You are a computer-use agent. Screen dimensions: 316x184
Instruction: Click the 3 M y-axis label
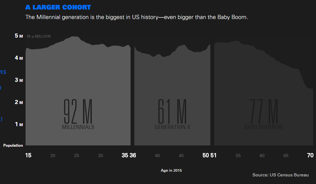click(x=19, y=80)
